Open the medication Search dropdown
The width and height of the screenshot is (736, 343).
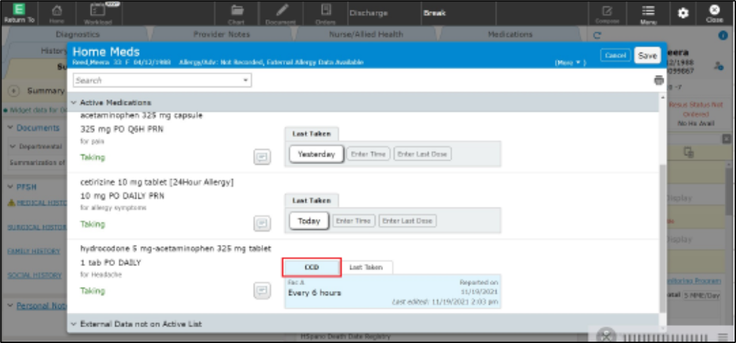(x=246, y=80)
